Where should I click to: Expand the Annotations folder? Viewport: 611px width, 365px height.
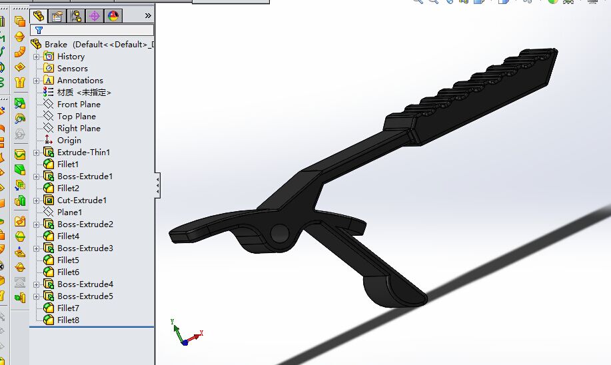point(36,81)
